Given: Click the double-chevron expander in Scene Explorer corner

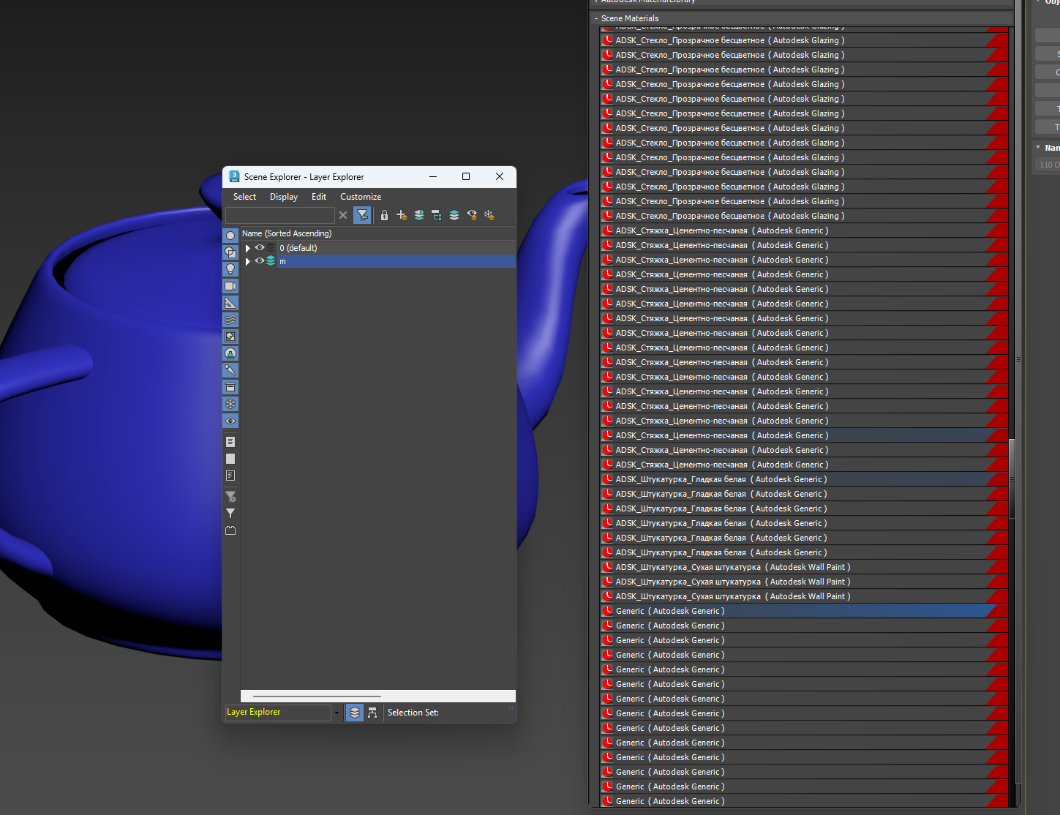Looking at the screenshot, I should [511, 708].
